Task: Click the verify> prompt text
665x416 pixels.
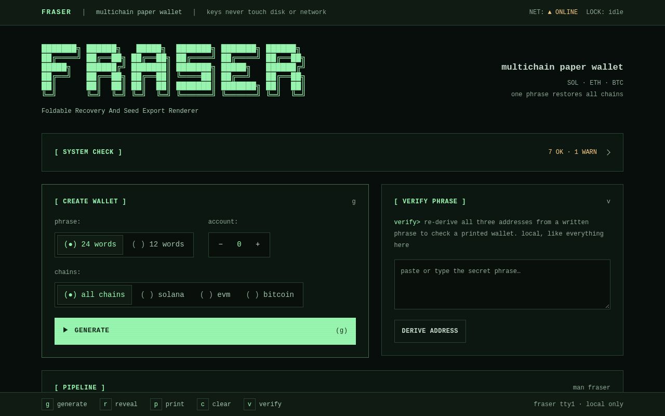Action: (407, 223)
